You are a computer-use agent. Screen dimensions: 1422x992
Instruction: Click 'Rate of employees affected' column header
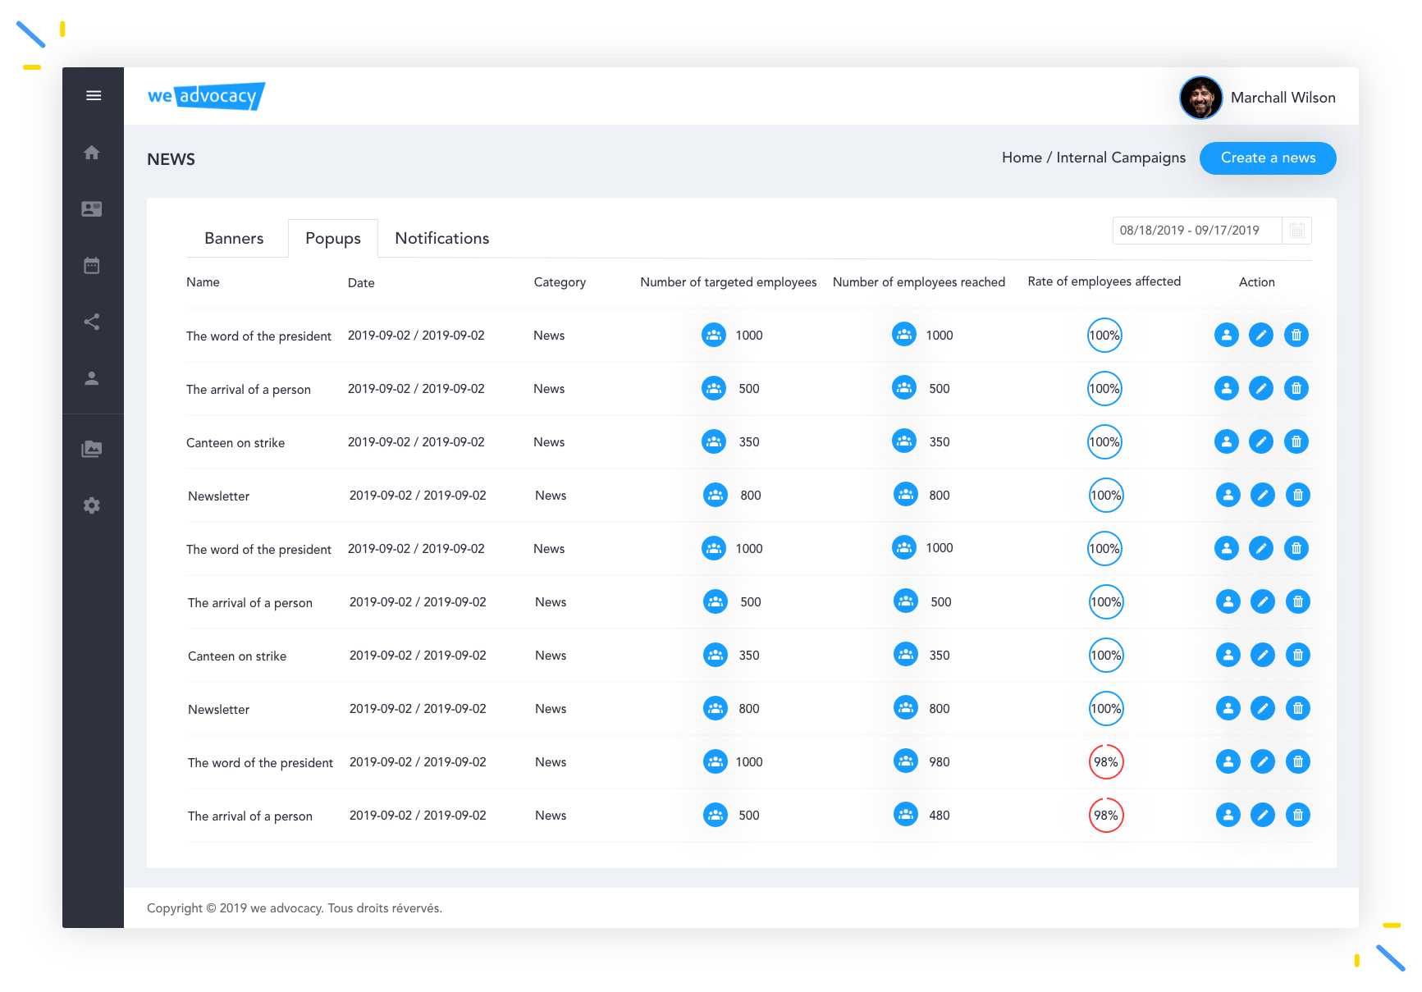click(x=1104, y=281)
